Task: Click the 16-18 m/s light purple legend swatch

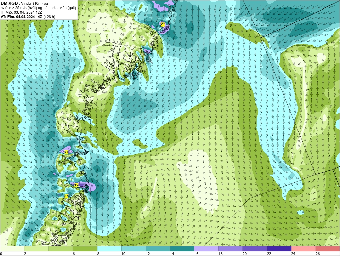Action: pos(206,249)
